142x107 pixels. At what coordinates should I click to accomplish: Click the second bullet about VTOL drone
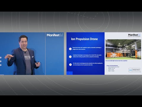[x=87, y=56]
